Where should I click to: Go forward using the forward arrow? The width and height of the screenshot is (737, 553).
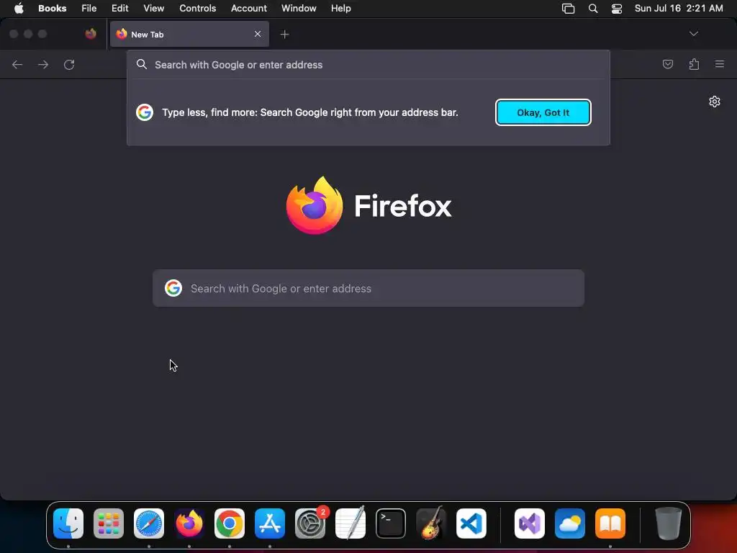43,64
